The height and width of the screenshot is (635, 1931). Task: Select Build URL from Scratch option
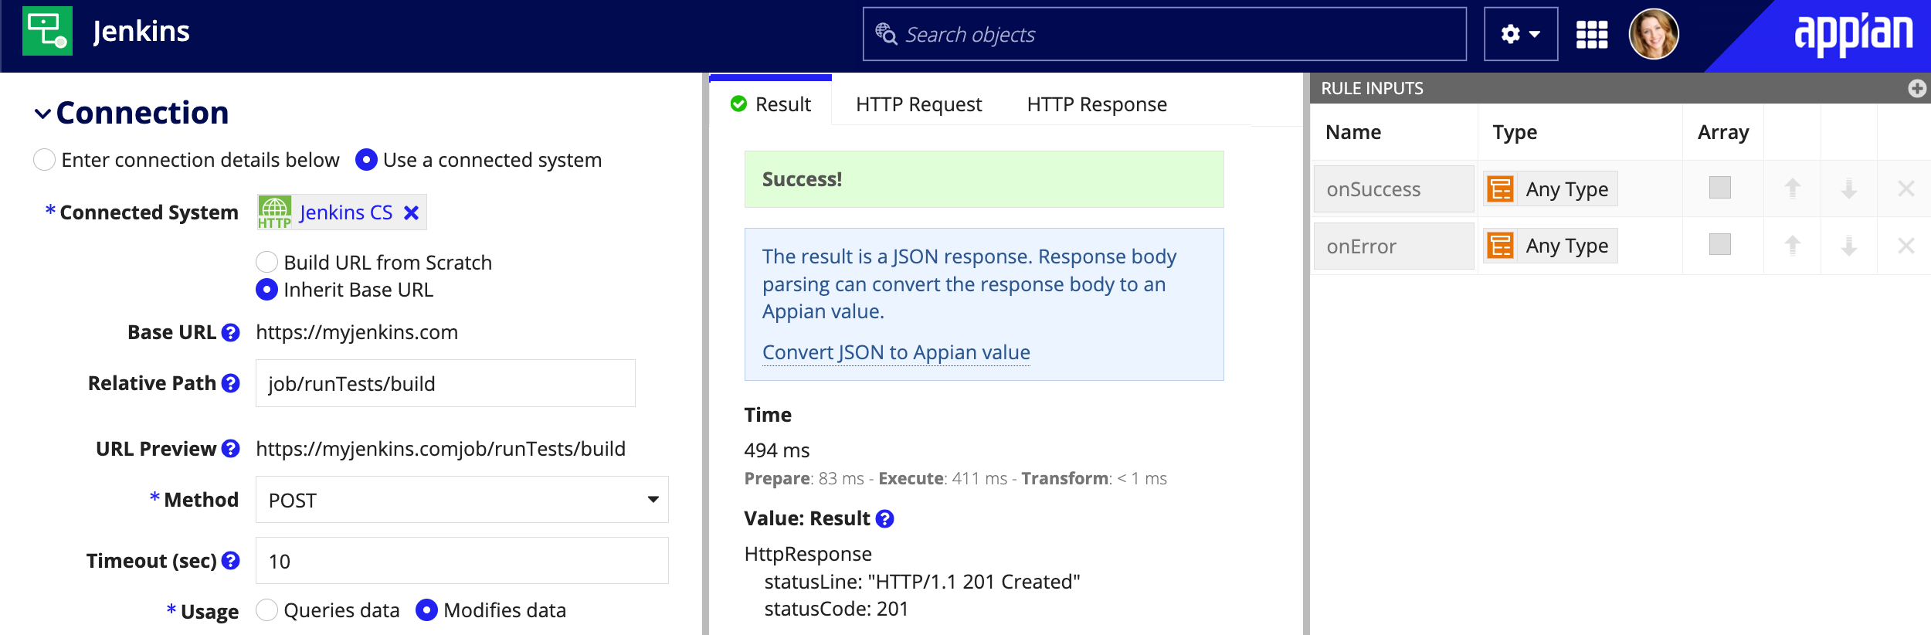pos(266,262)
